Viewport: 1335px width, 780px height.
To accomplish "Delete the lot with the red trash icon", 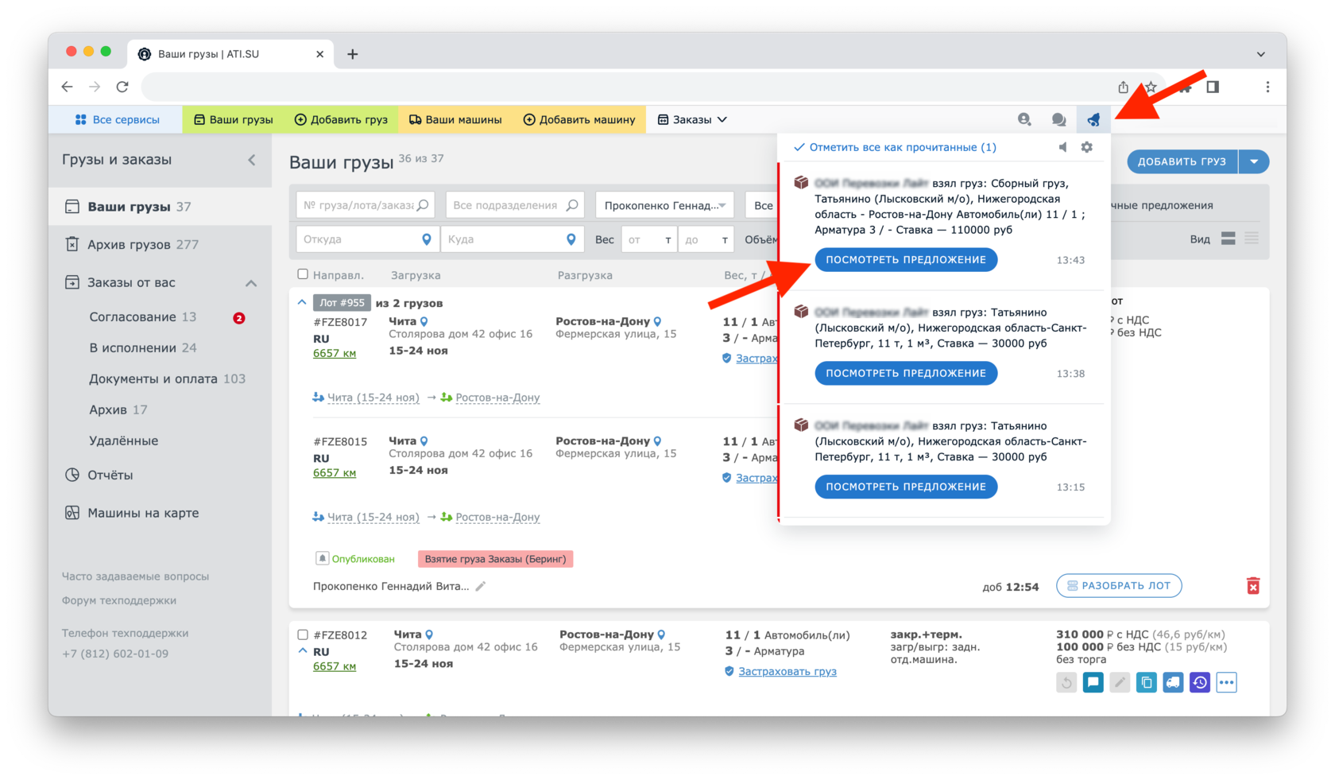I will (1253, 586).
